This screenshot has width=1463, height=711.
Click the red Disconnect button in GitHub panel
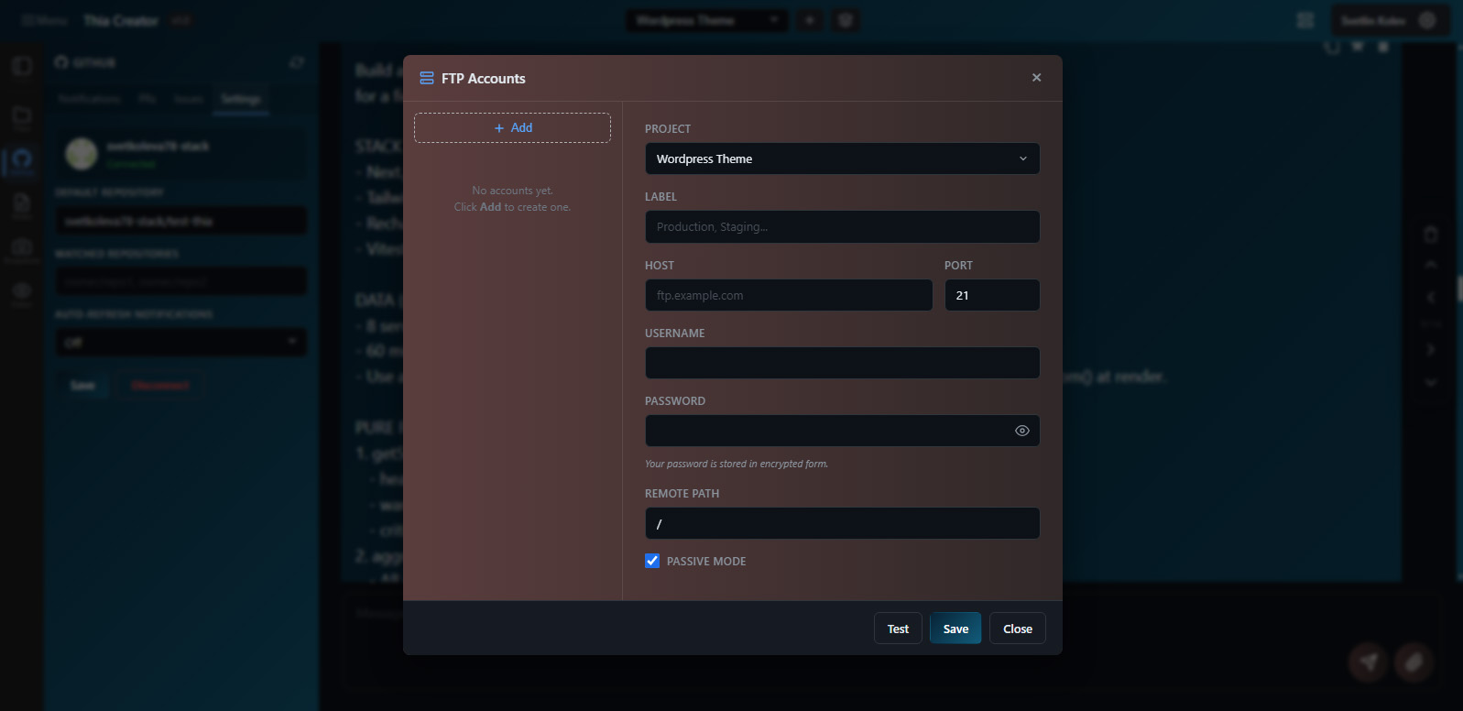(x=160, y=386)
